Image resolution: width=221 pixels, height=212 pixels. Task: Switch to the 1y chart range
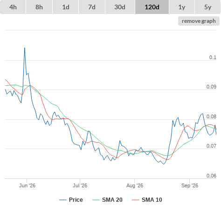coord(182,7)
